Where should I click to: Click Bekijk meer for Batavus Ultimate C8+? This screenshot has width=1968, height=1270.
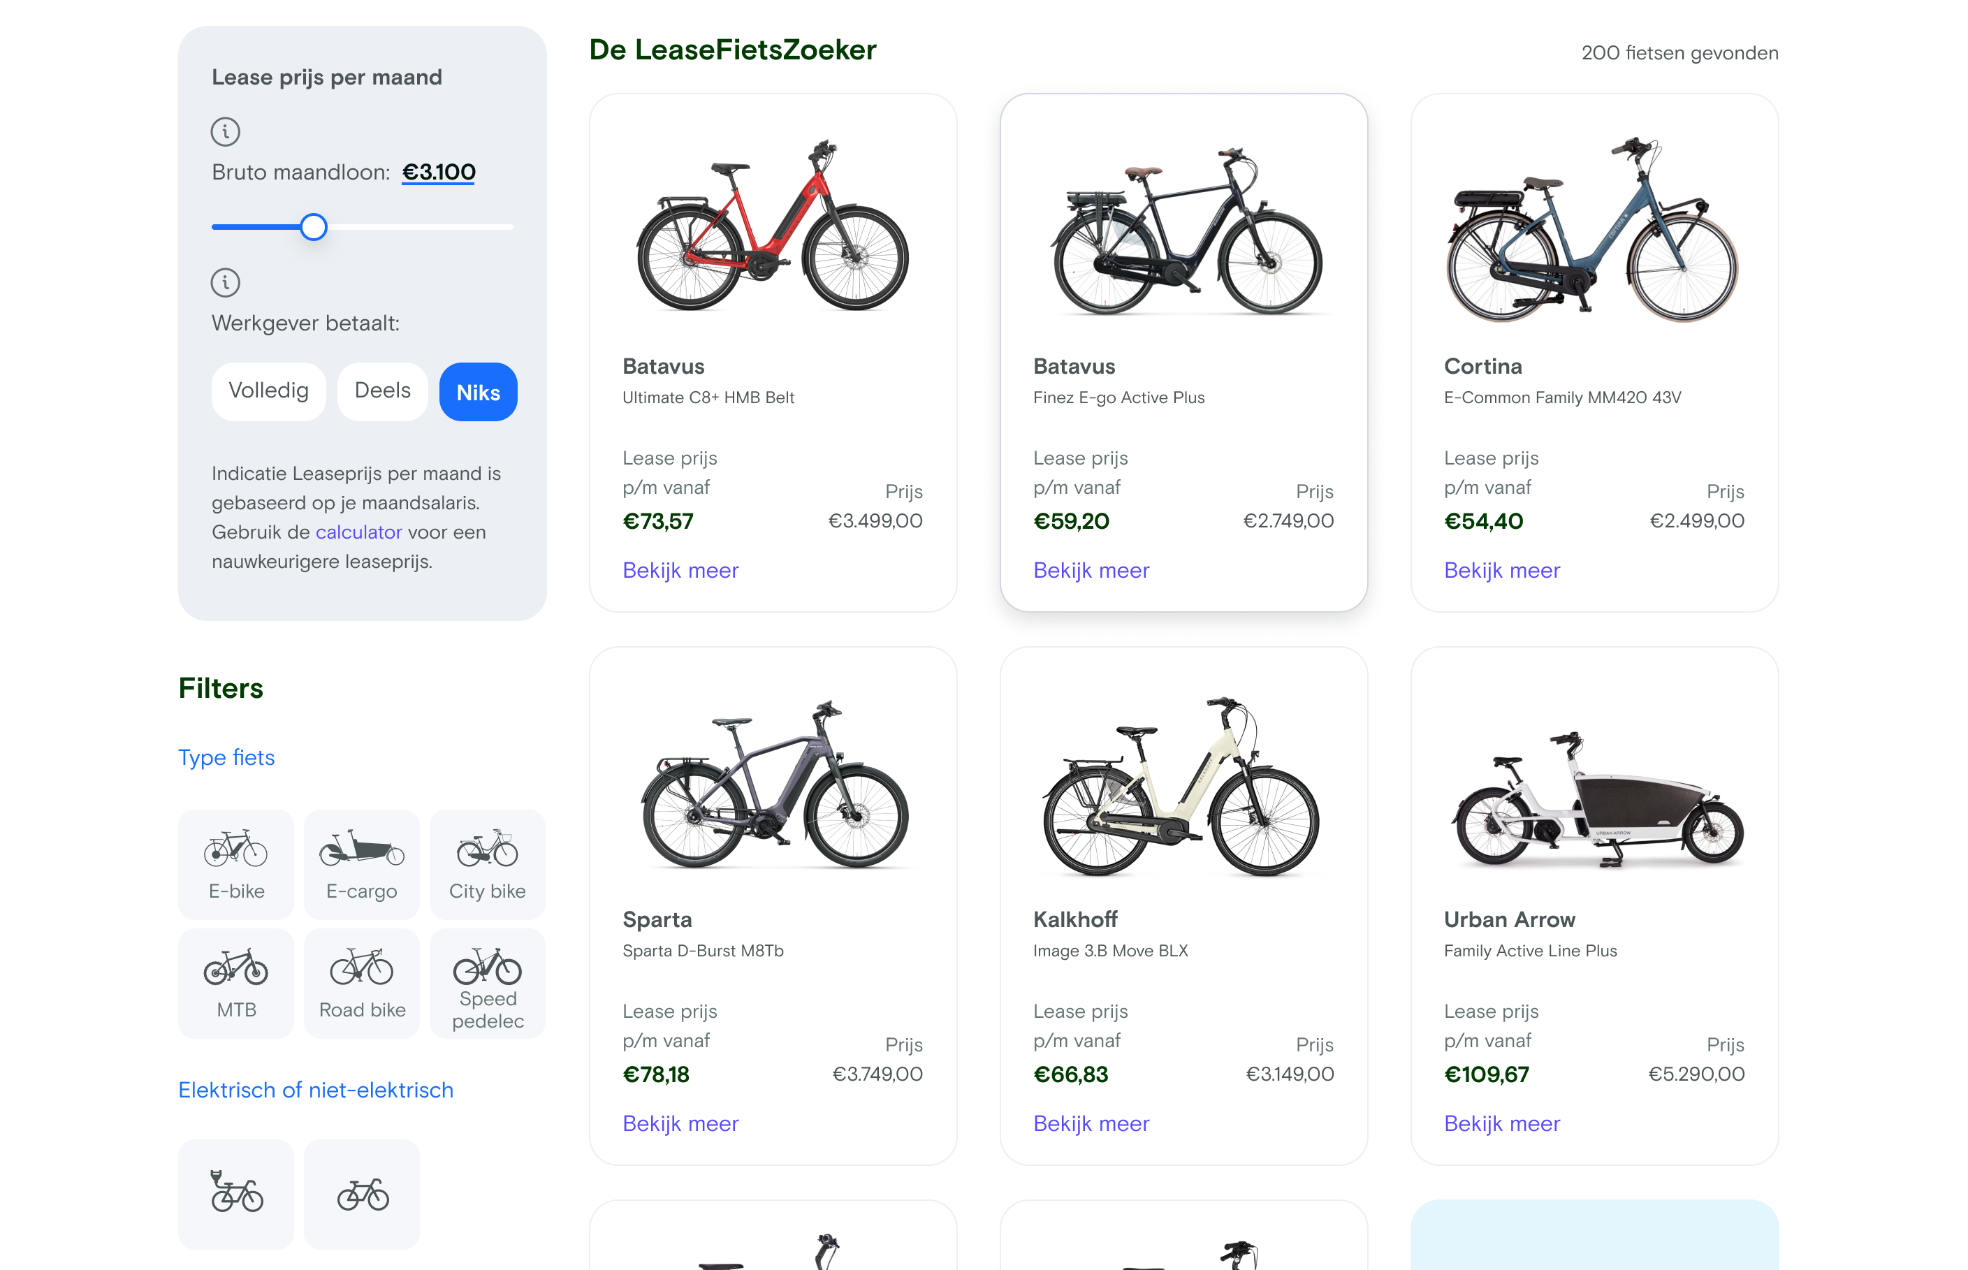coord(680,571)
